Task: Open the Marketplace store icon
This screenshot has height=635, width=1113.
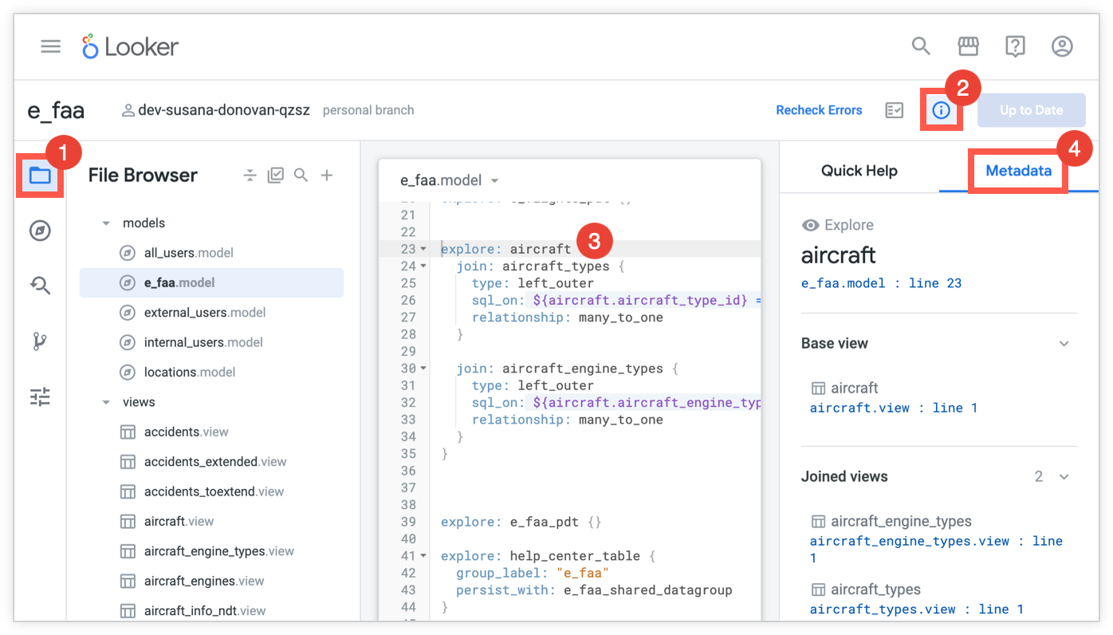Action: (x=968, y=46)
